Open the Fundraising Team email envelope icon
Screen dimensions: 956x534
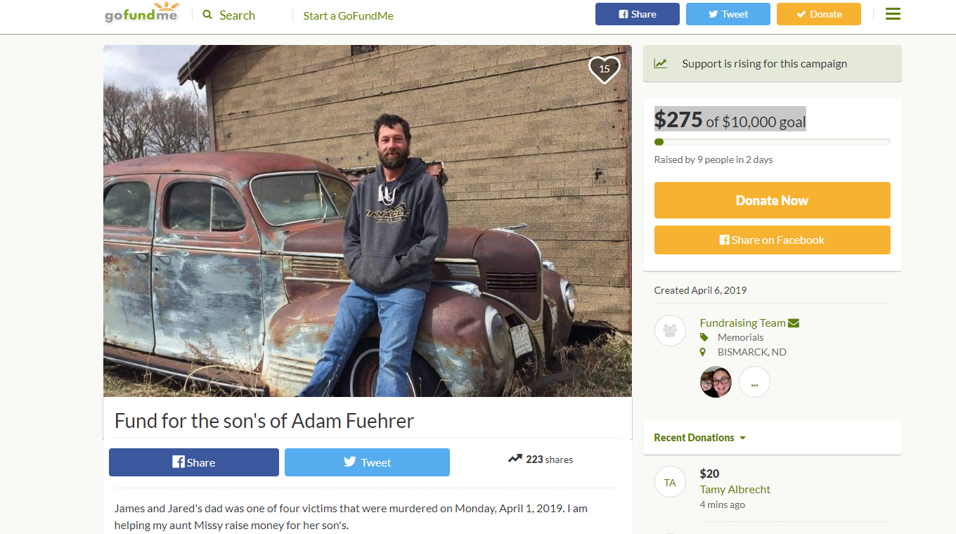(x=794, y=323)
